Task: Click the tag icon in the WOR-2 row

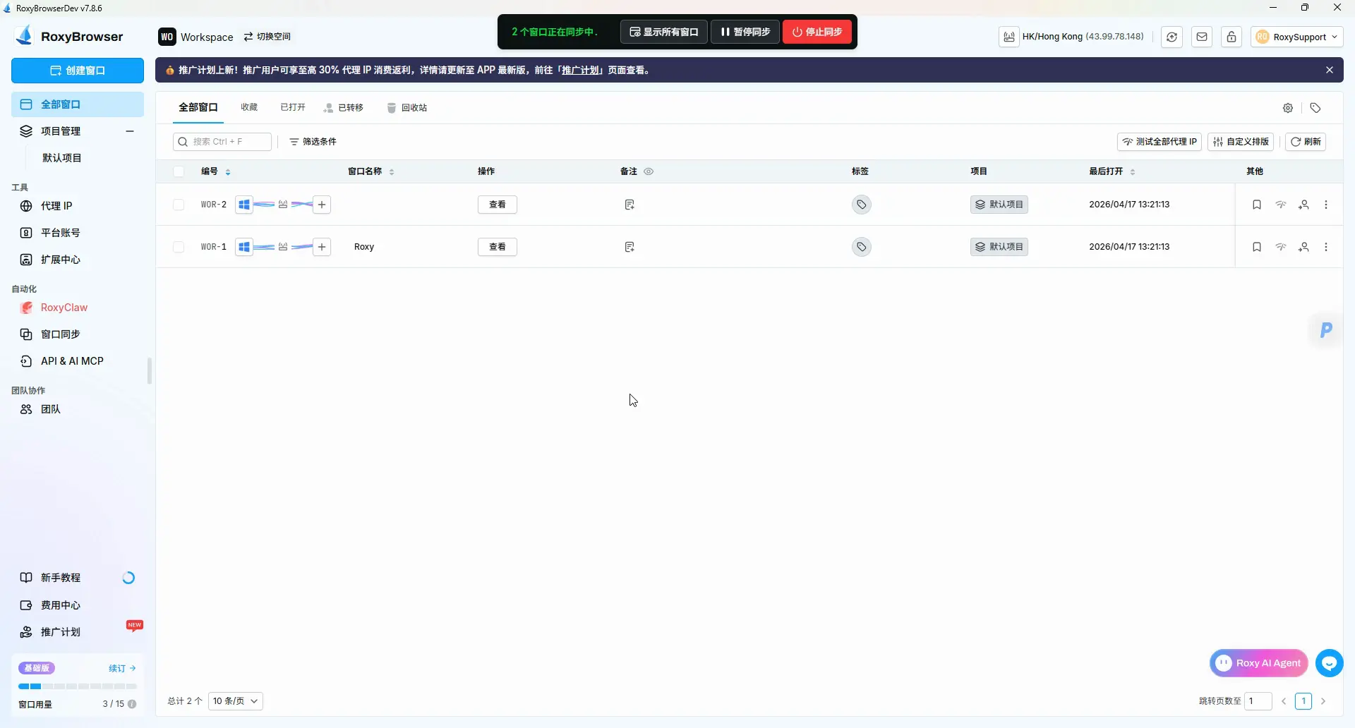Action: point(861,205)
